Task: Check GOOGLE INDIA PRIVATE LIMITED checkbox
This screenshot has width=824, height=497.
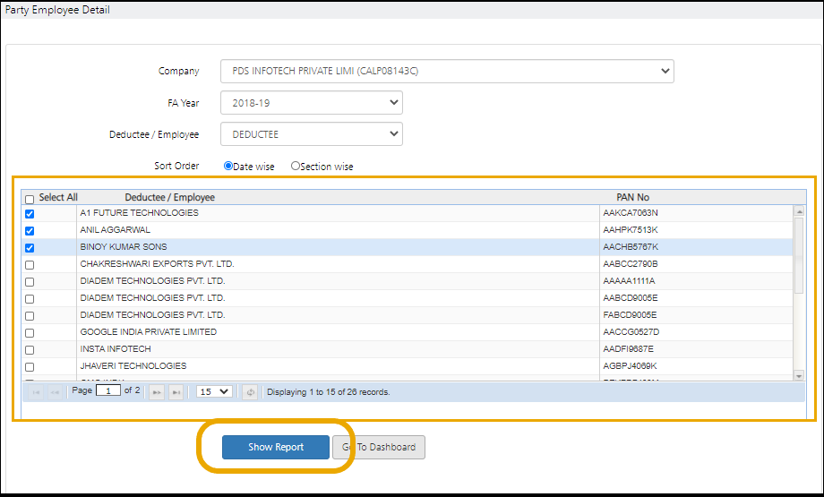Action: coord(30,332)
